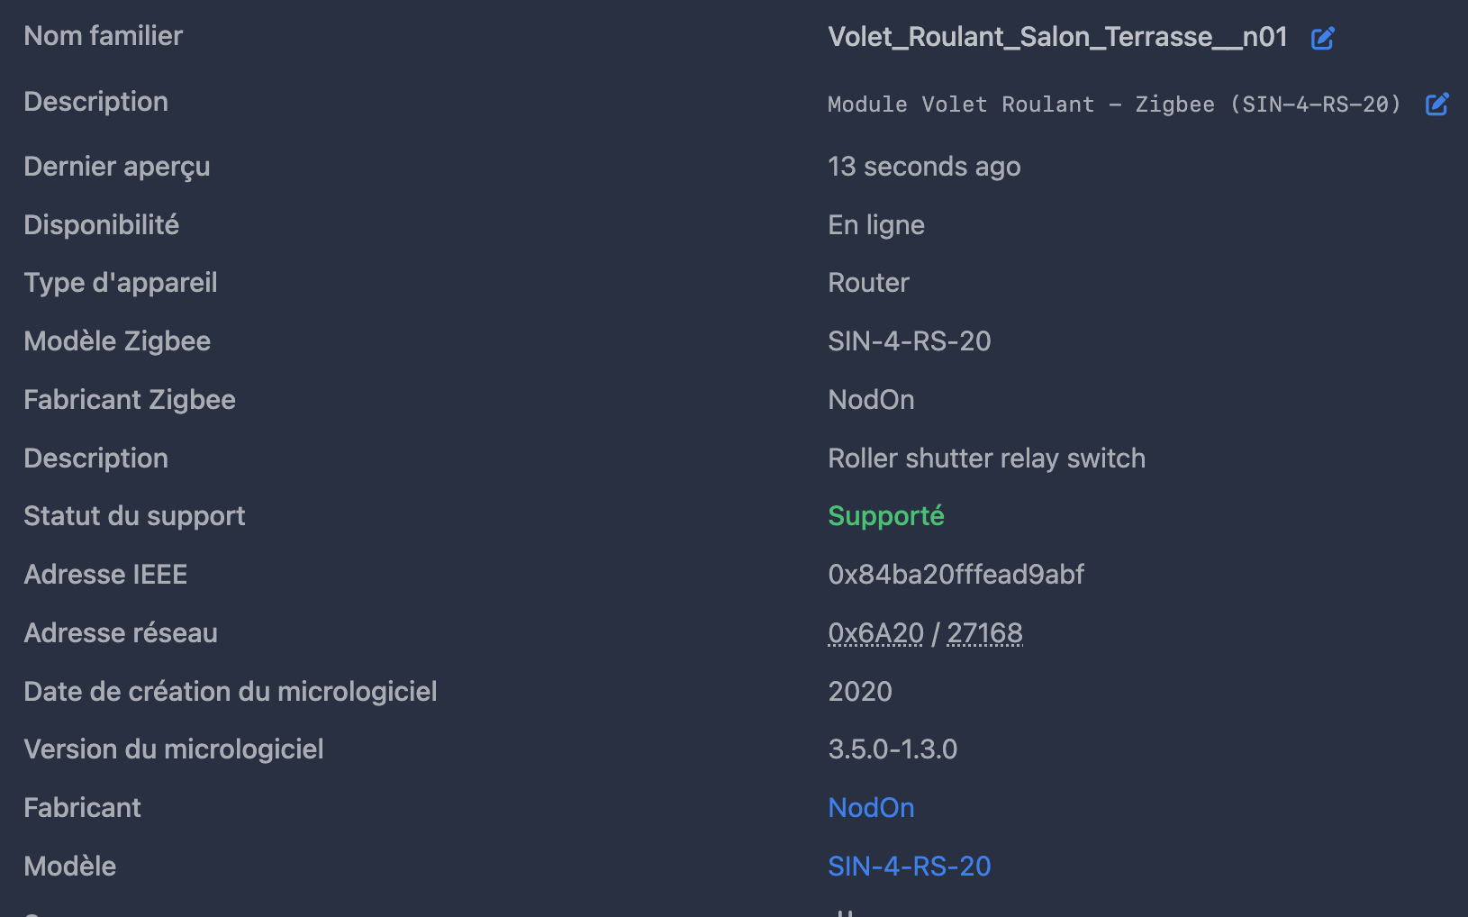Click the friendly name text Volet_Roulant_Salon_Terrasse__n01

pos(1057,37)
